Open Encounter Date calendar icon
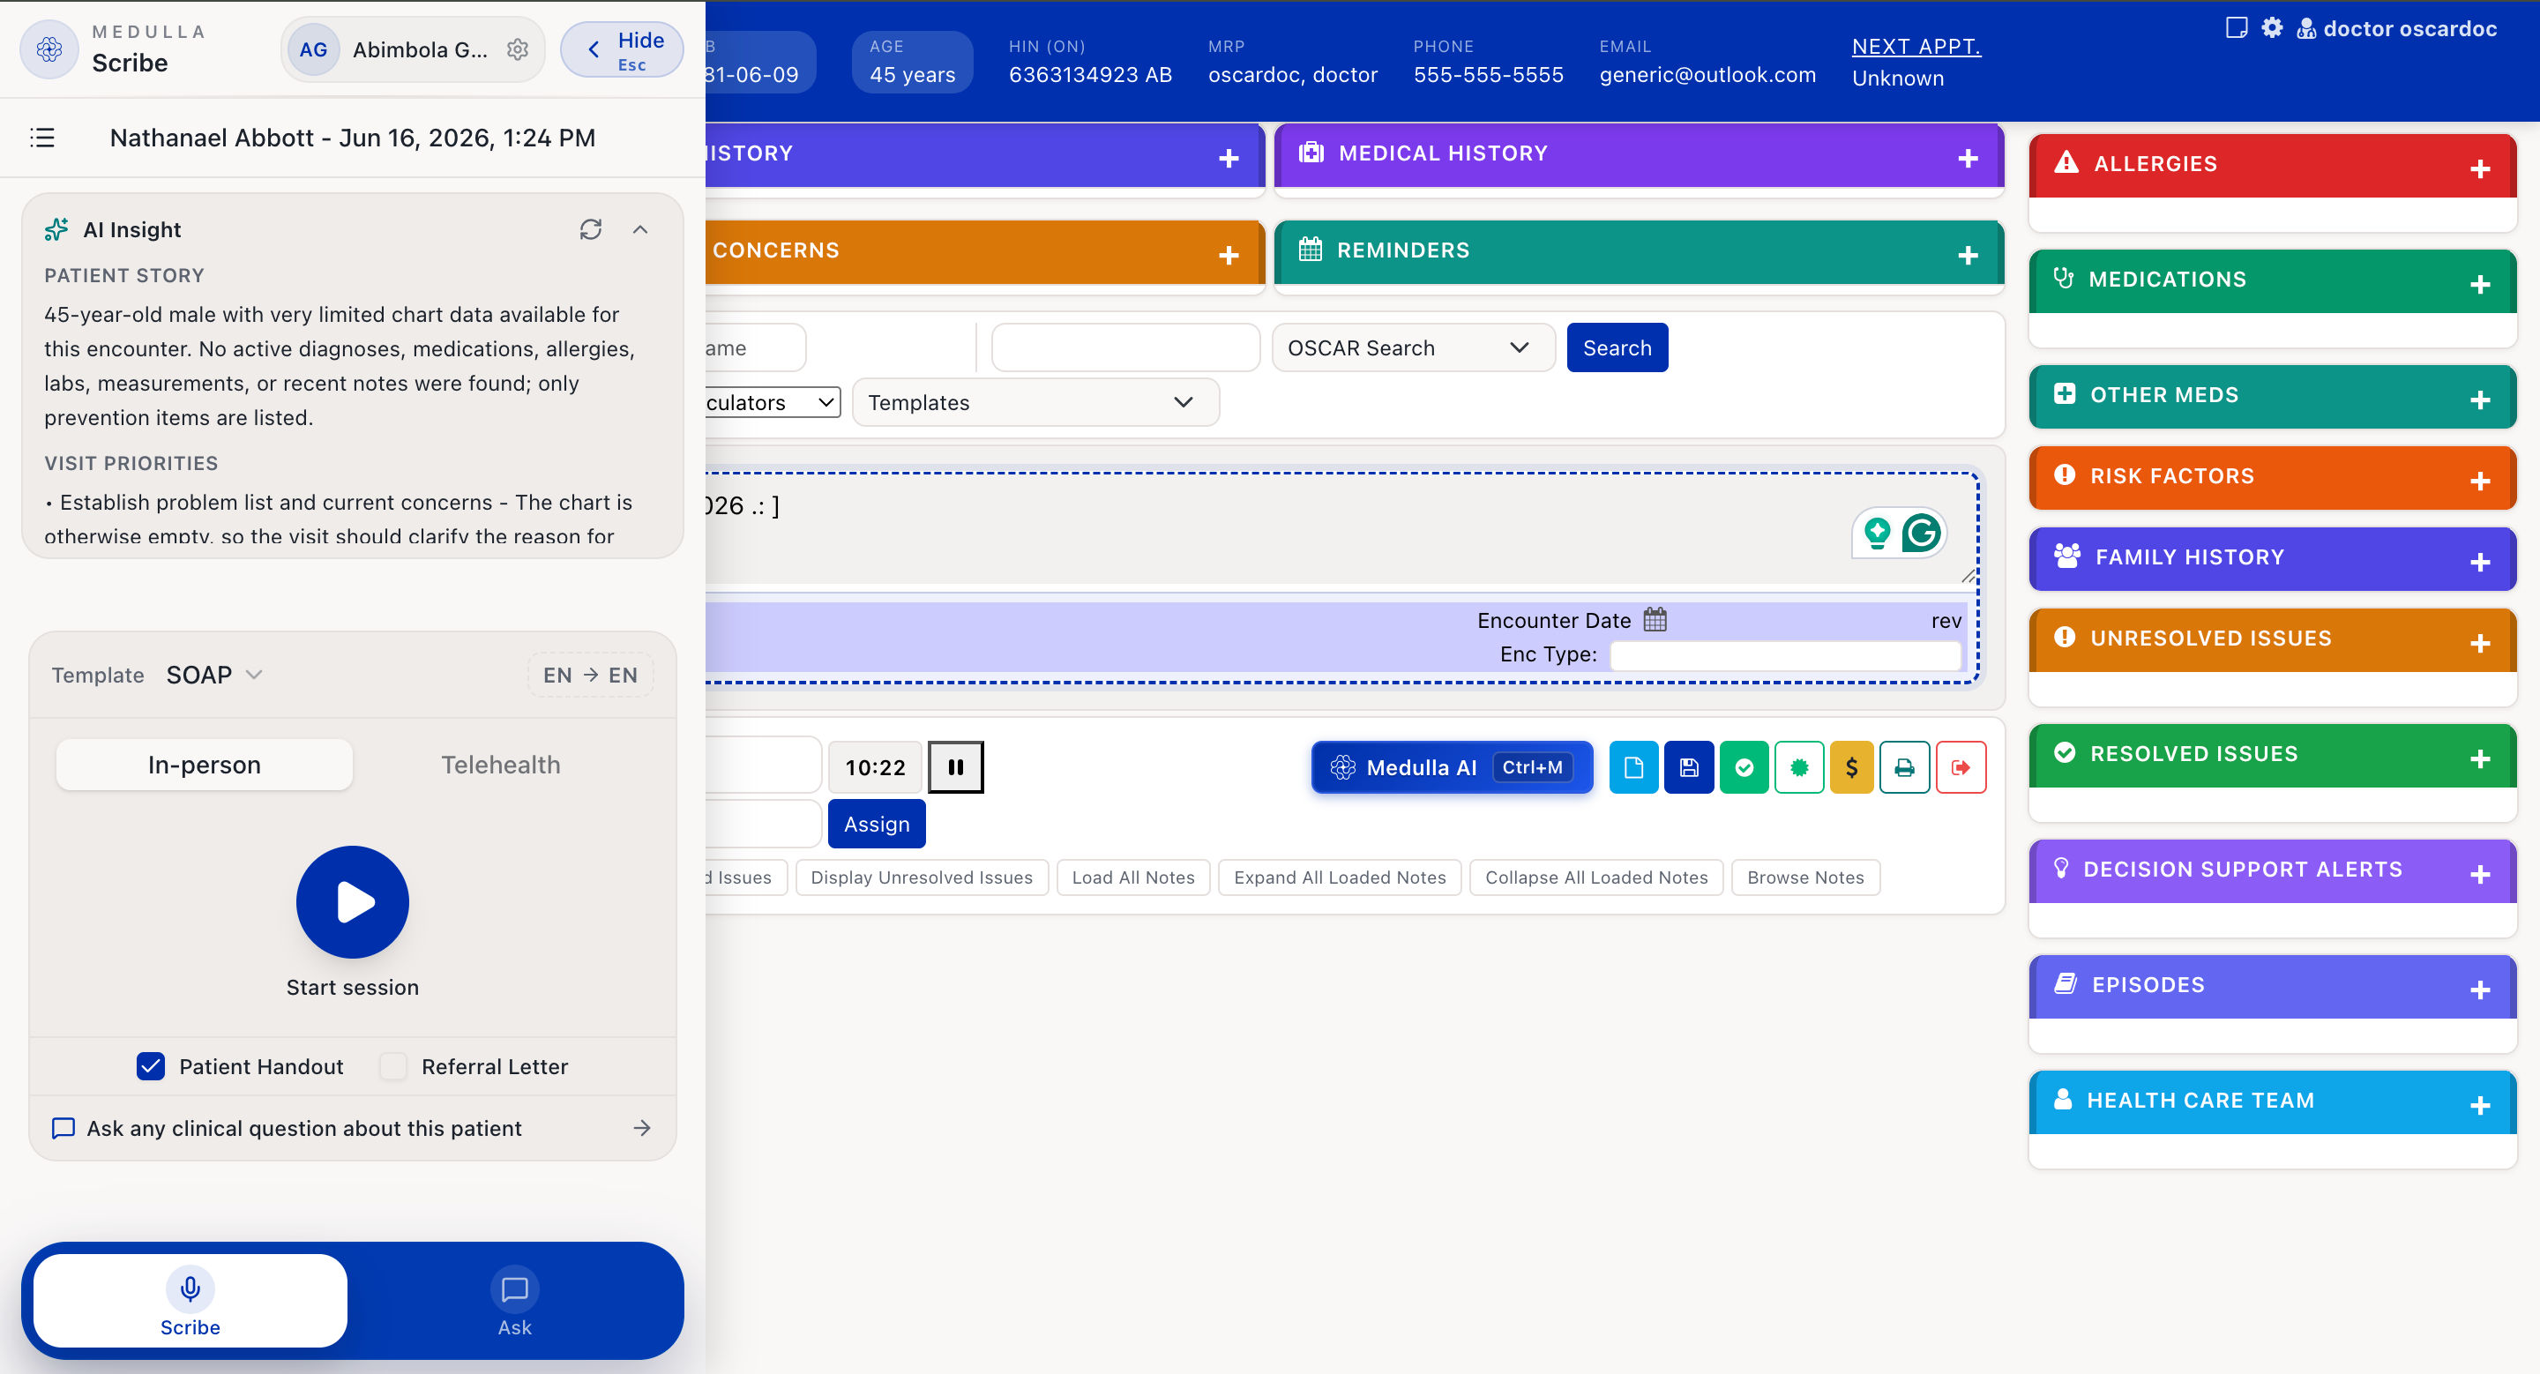 click(1655, 620)
